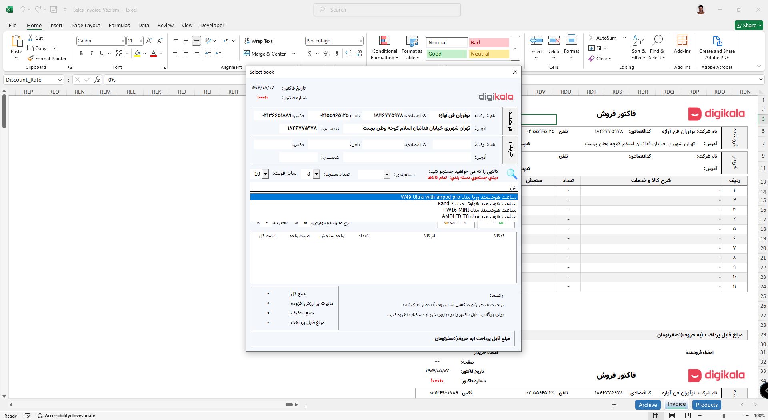Open Format as Table menu
The image size is (768, 420).
412,48
